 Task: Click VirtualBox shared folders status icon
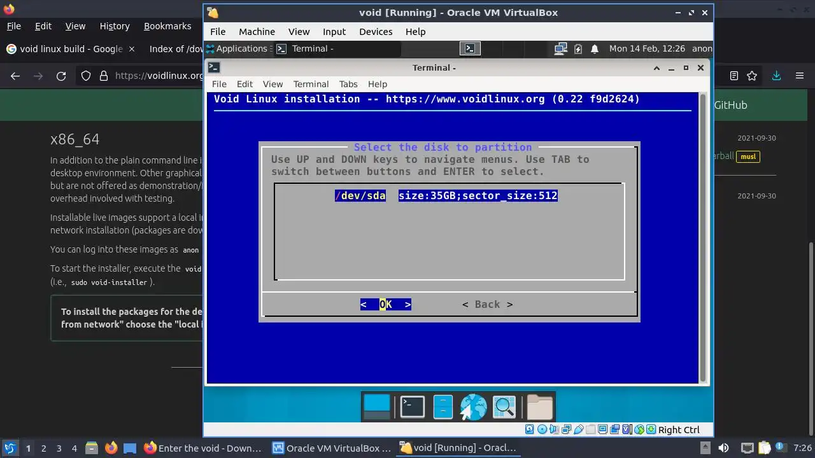(x=590, y=430)
